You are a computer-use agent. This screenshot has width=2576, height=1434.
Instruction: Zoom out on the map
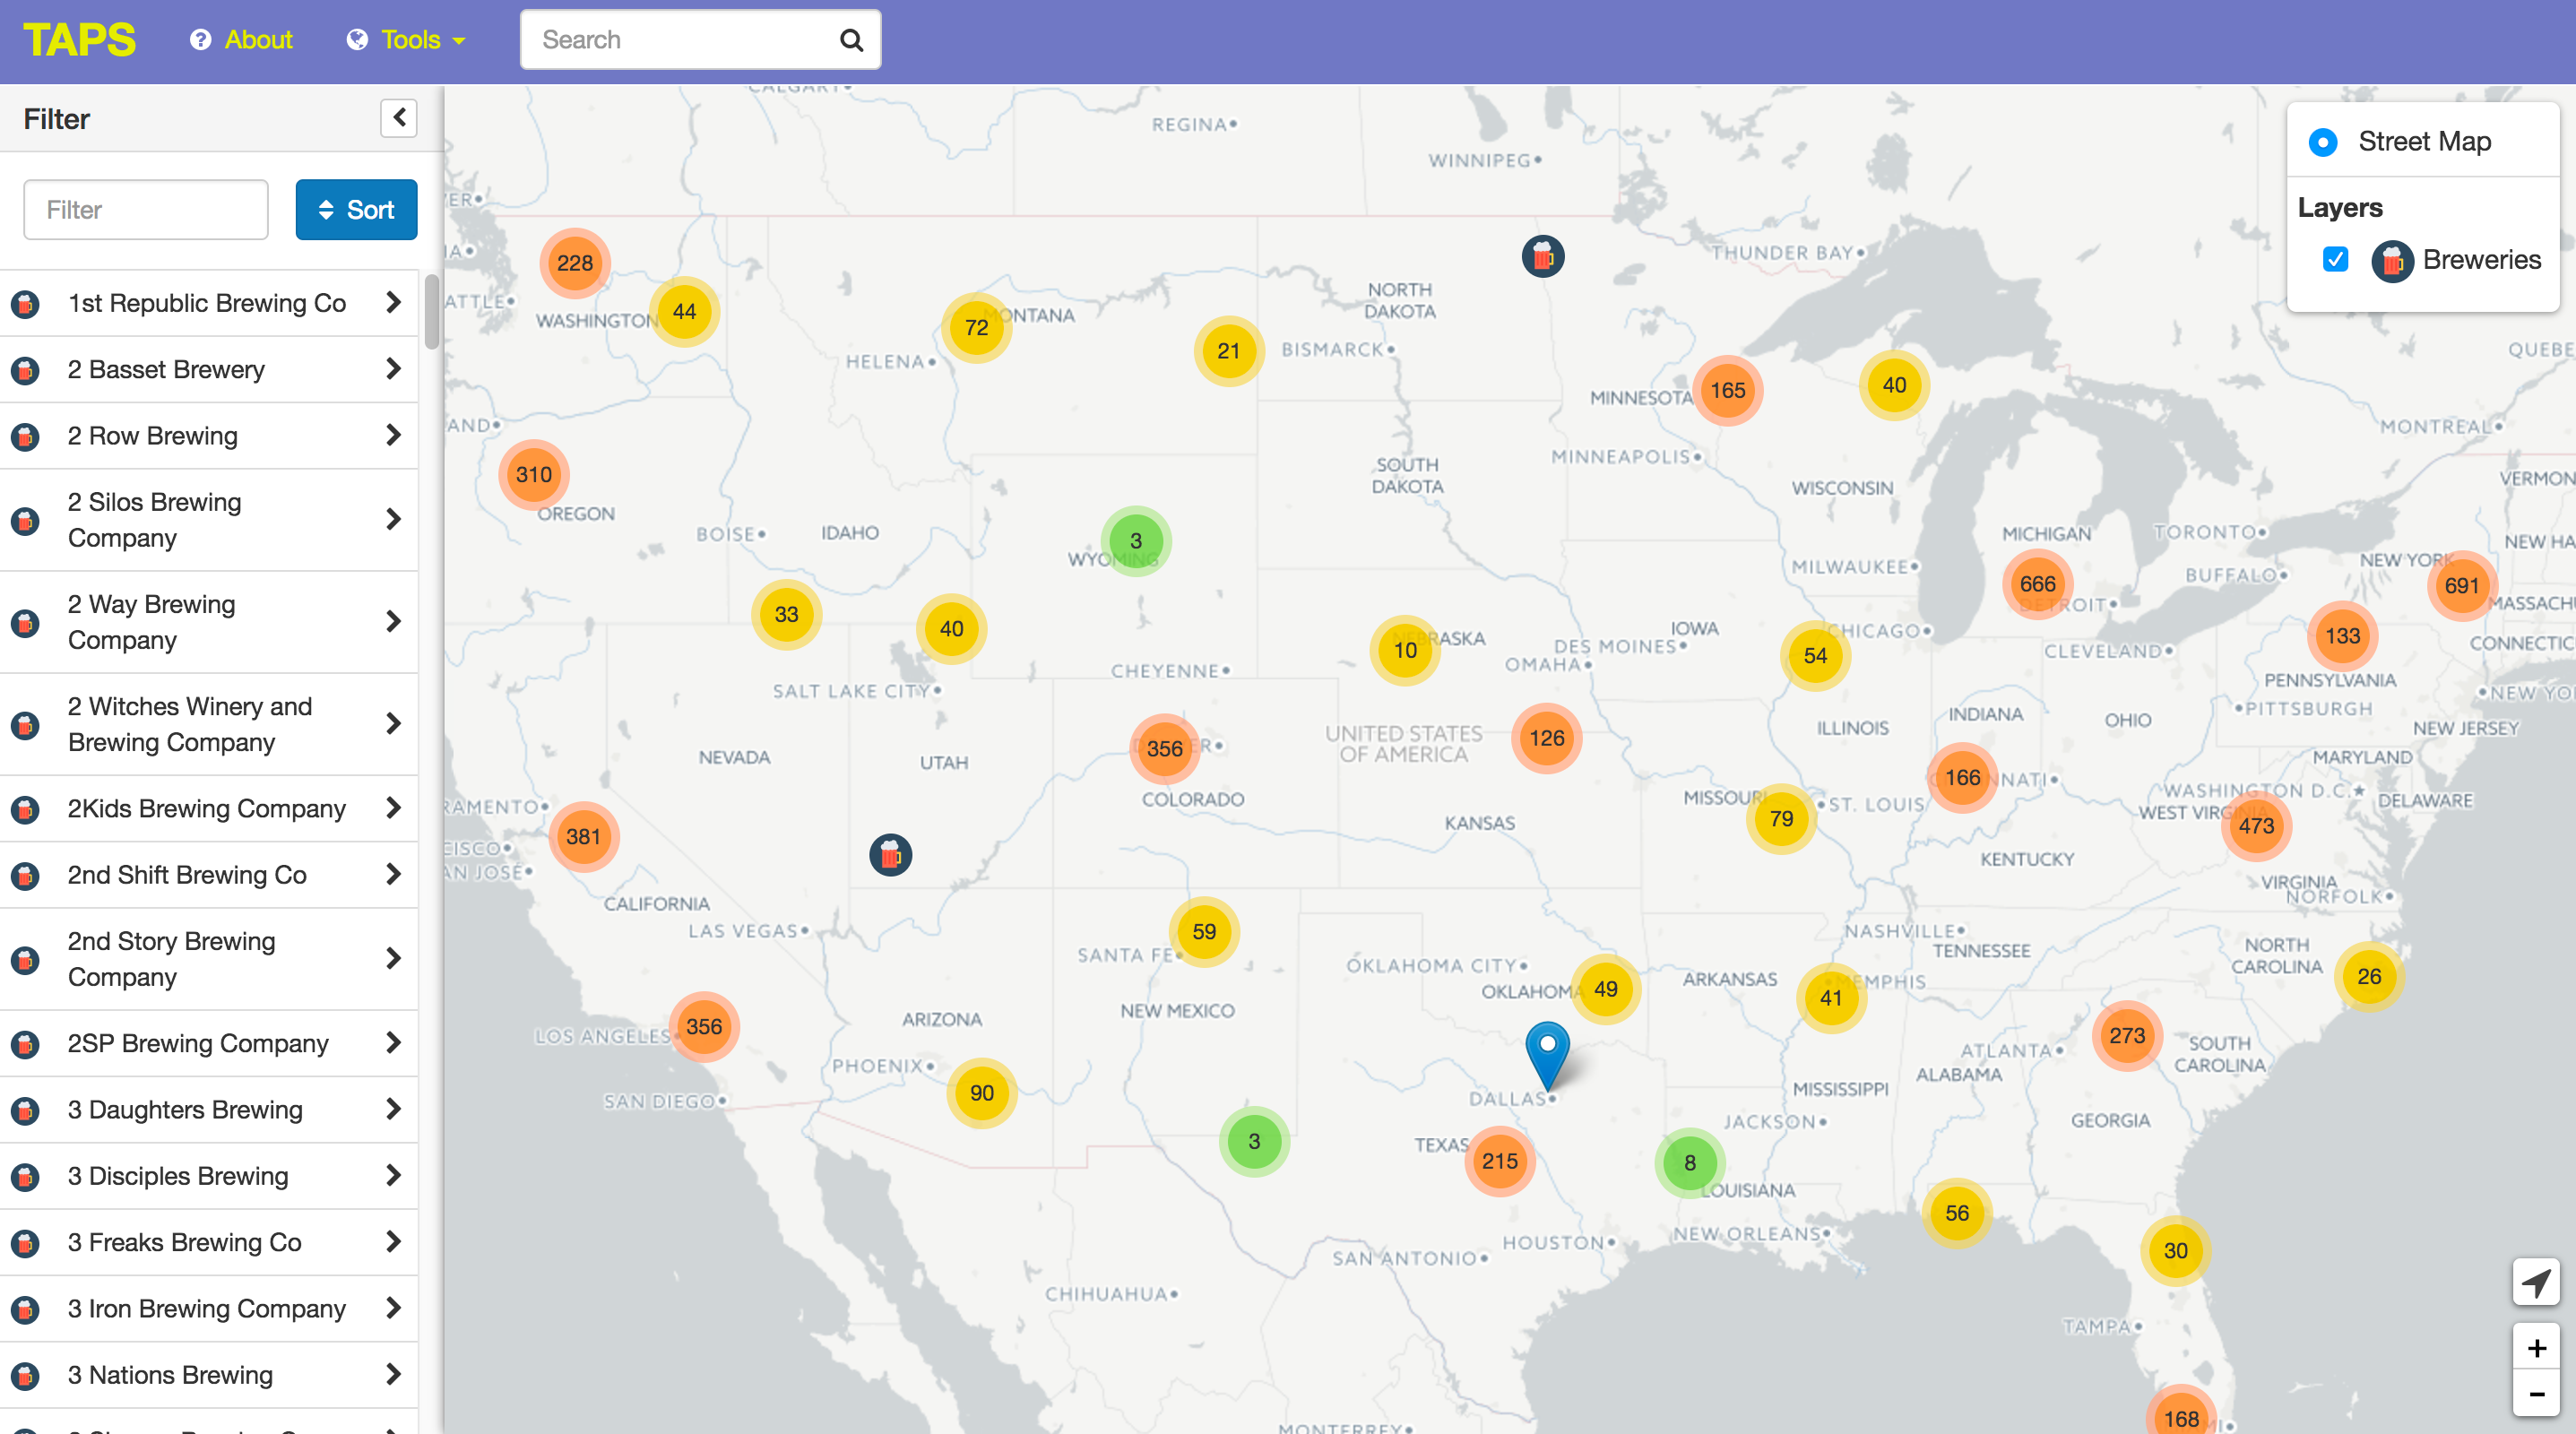pyautogui.click(x=2536, y=1394)
